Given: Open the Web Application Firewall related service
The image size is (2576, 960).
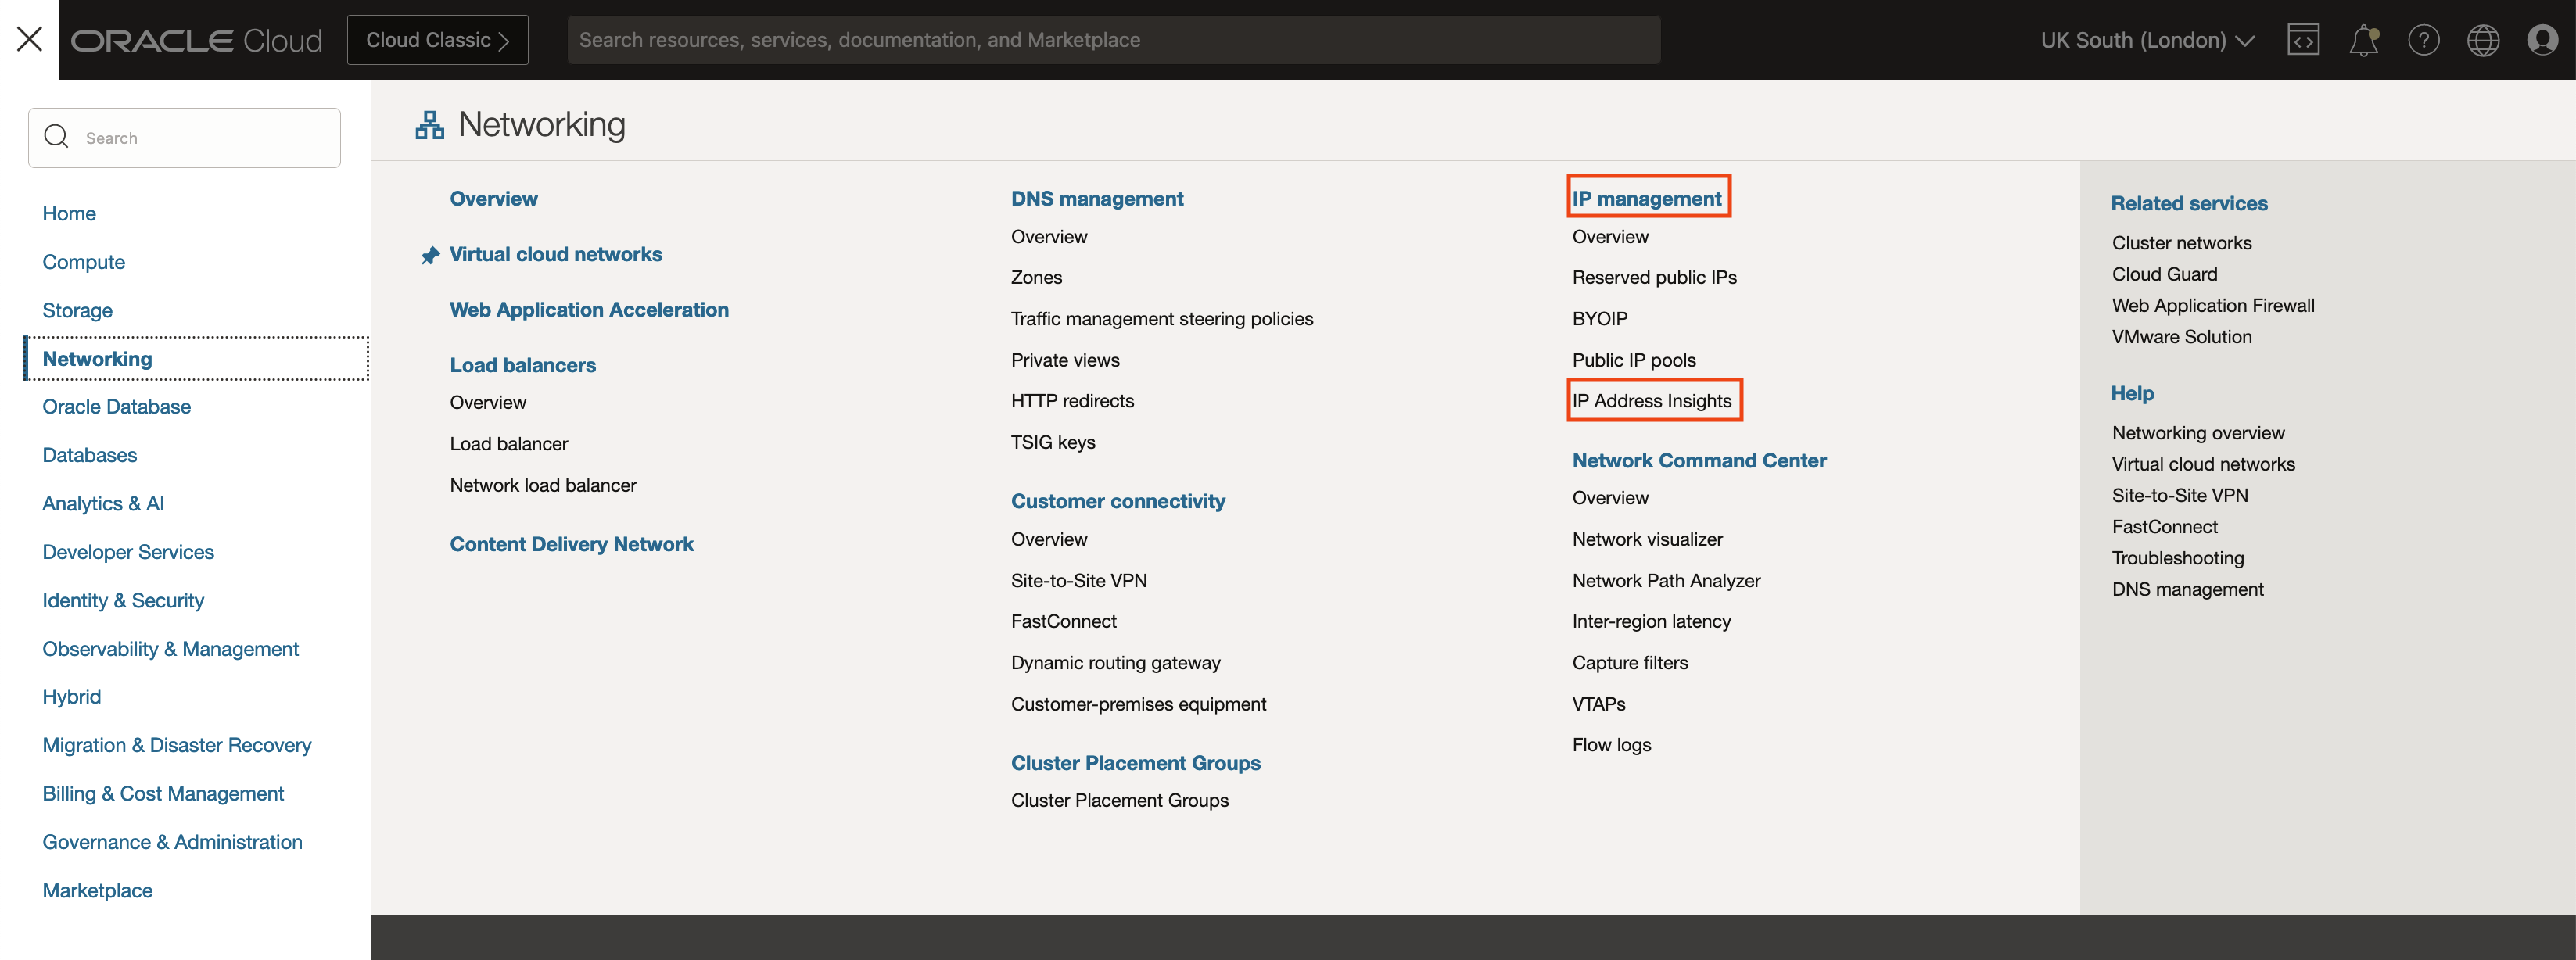Looking at the screenshot, I should point(2213,305).
